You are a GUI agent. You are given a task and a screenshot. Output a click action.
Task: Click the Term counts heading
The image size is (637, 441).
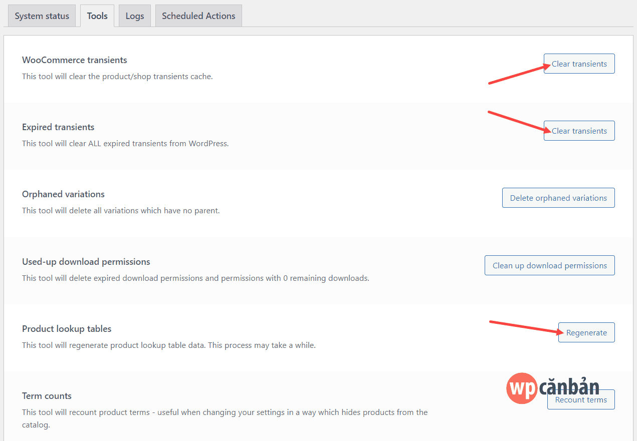[47, 395]
